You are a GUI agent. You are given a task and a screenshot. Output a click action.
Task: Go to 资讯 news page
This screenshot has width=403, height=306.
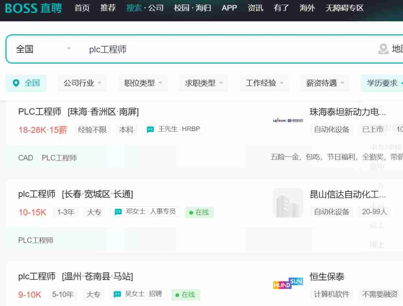point(255,8)
